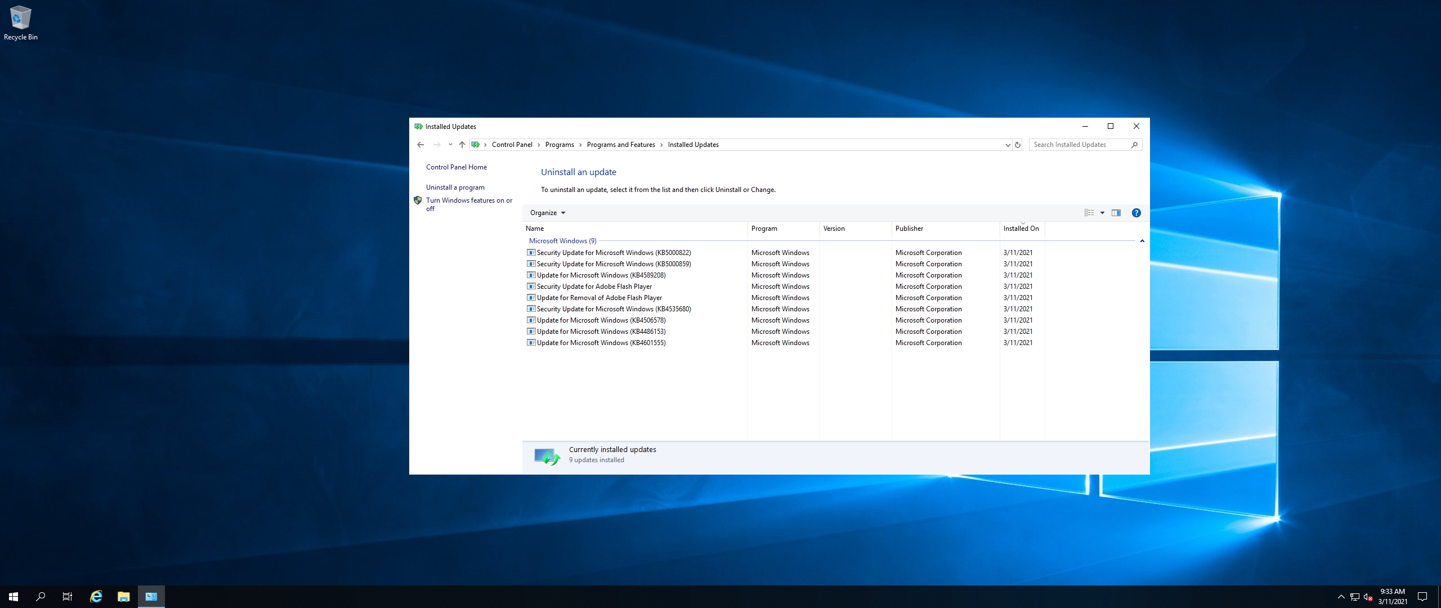Image resolution: width=1441 pixels, height=608 pixels.
Task: Click the Microsoft Windows (9) group header
Action: [562, 241]
